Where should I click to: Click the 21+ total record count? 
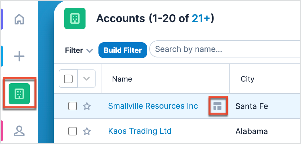(201, 18)
